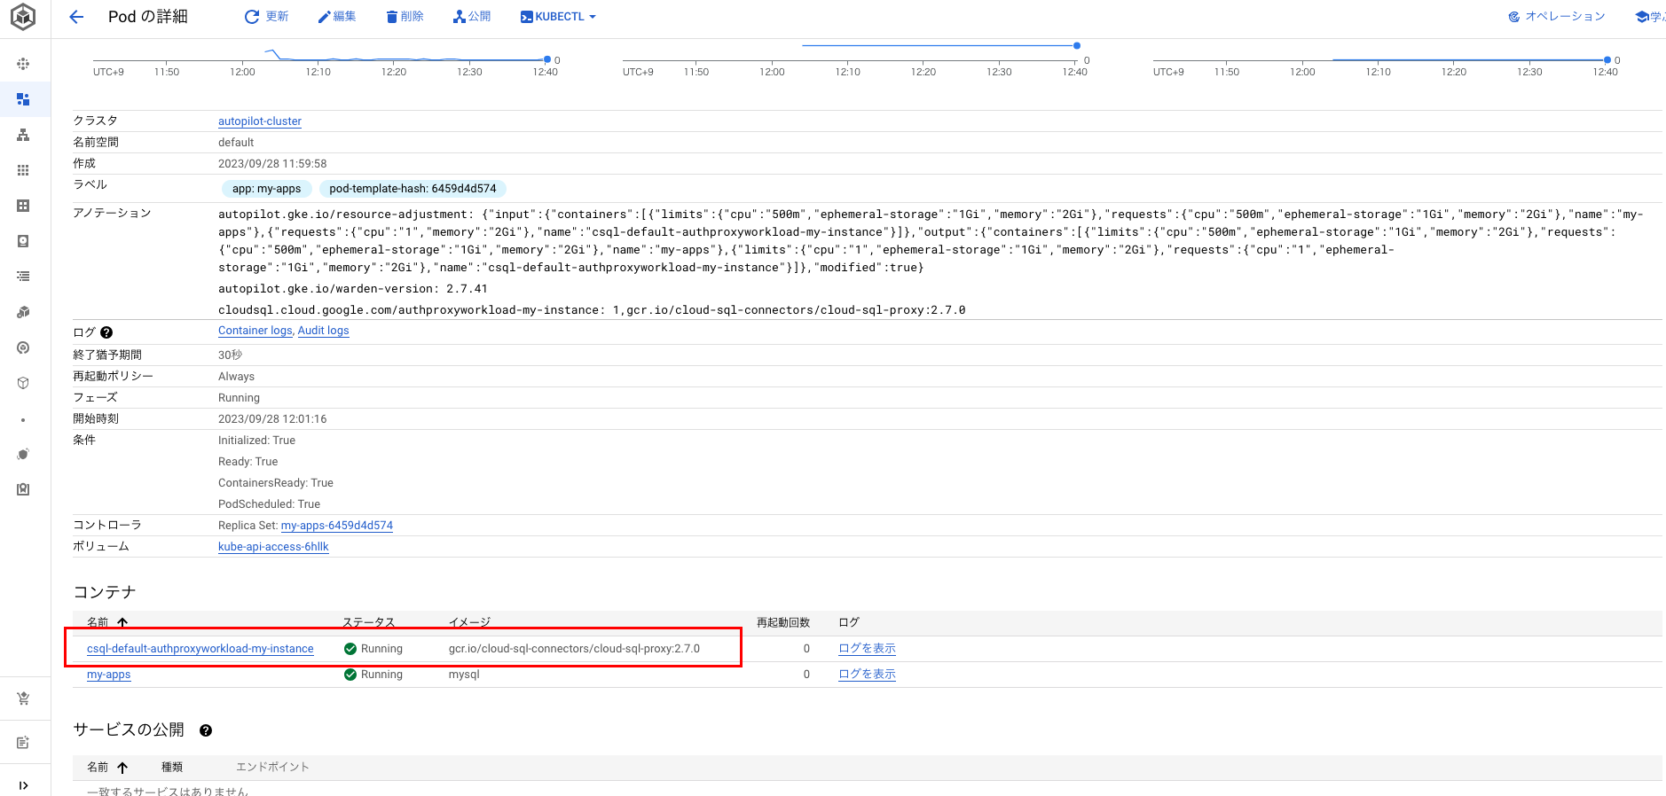The image size is (1666, 796).
Task: Click the first chart's end data point
Action: (x=547, y=59)
